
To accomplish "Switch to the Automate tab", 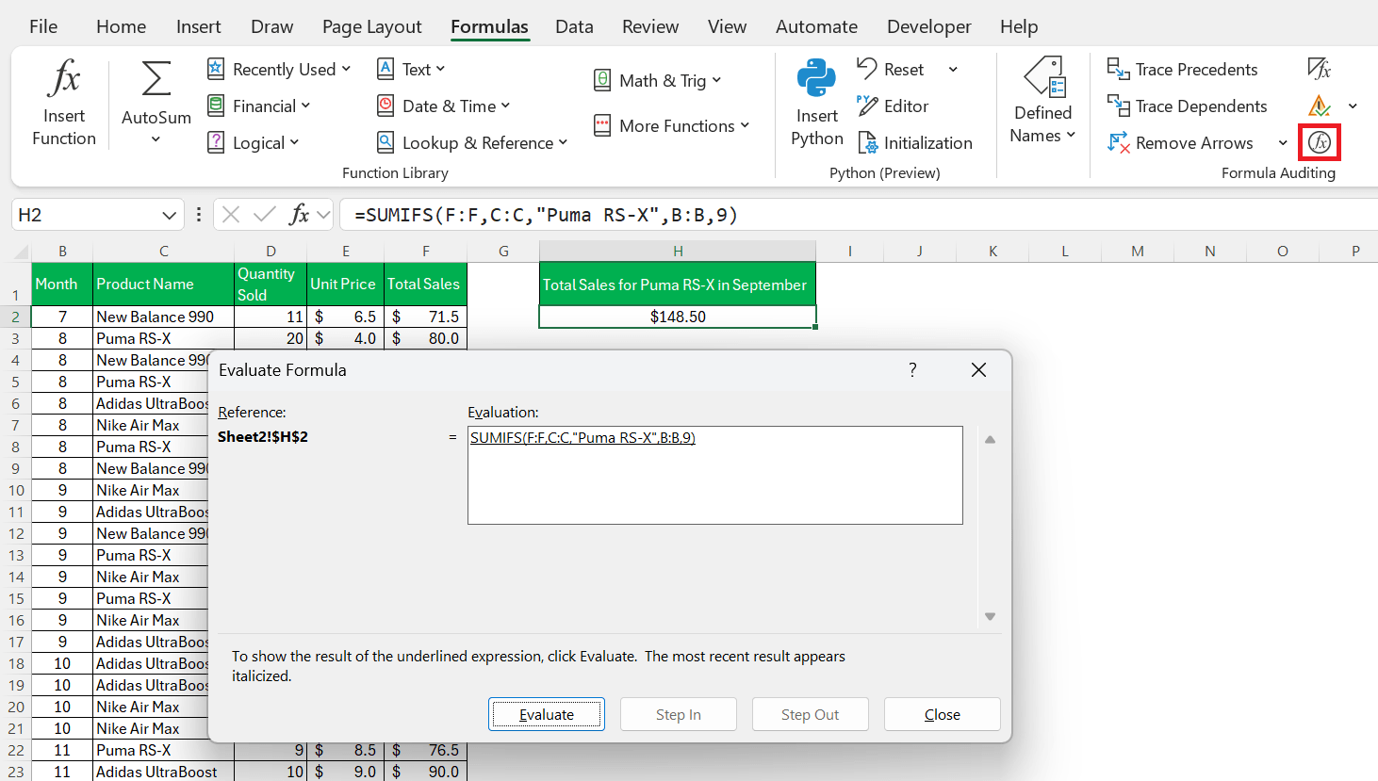I will pos(816,26).
